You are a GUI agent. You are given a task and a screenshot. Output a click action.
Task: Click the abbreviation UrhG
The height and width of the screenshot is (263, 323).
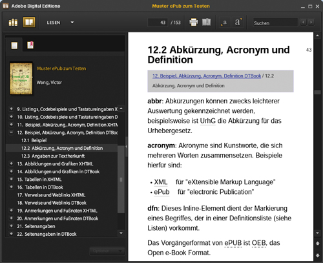(208, 121)
